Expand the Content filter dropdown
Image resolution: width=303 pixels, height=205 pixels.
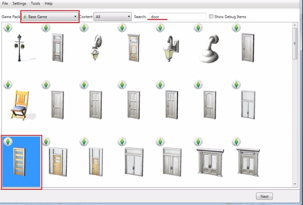pos(113,17)
